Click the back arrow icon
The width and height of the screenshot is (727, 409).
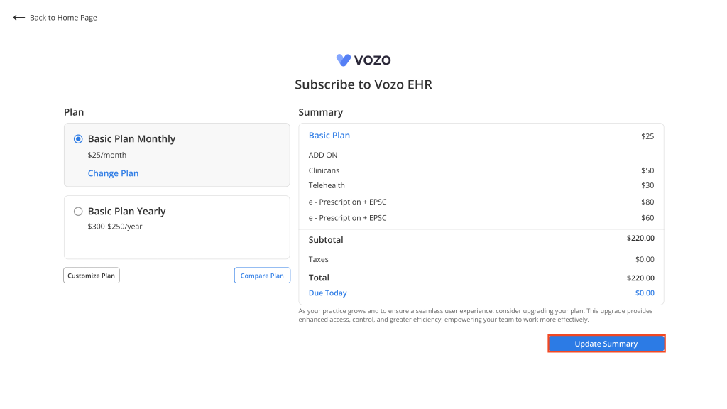click(18, 18)
